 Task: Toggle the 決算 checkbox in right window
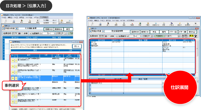109,36
